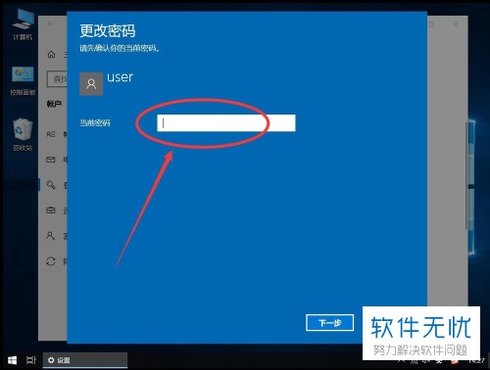Screen dimensions: 490x370
Task: Select the account info icon in sidebar
Action: [x=51, y=134]
